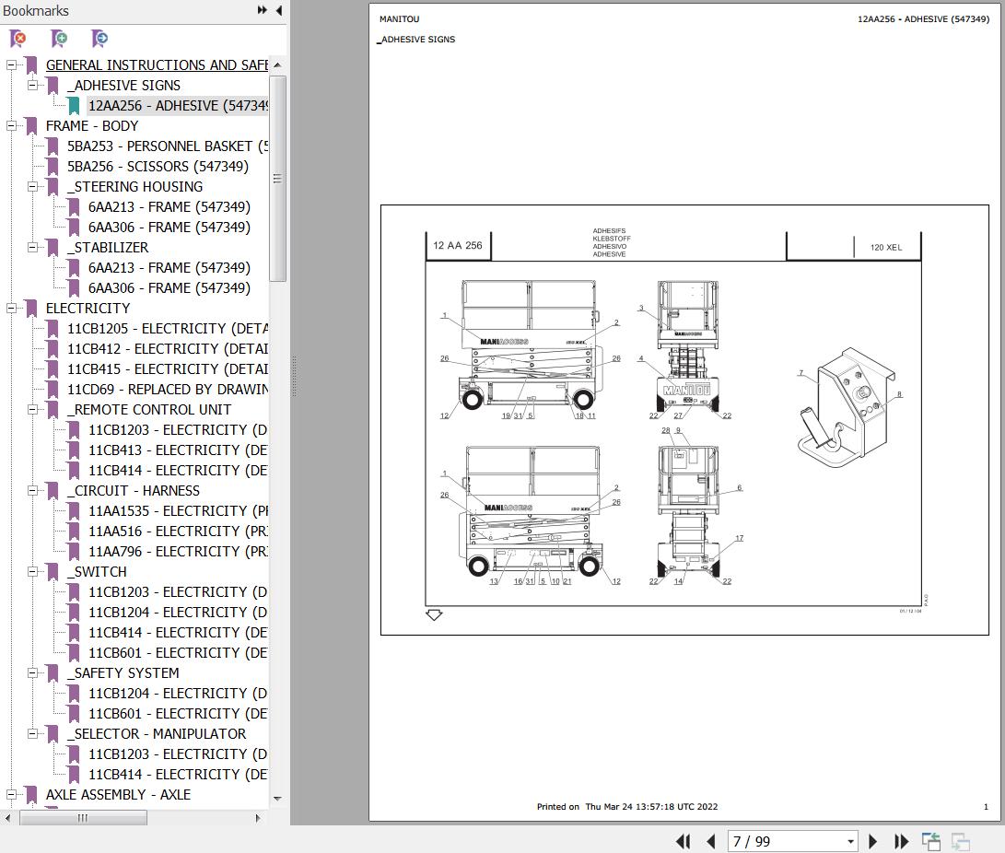Viewport: 1005px width, 853px height.
Task: Open bookmark 11CB1205 - ELECTRICITY
Action: click(x=168, y=329)
